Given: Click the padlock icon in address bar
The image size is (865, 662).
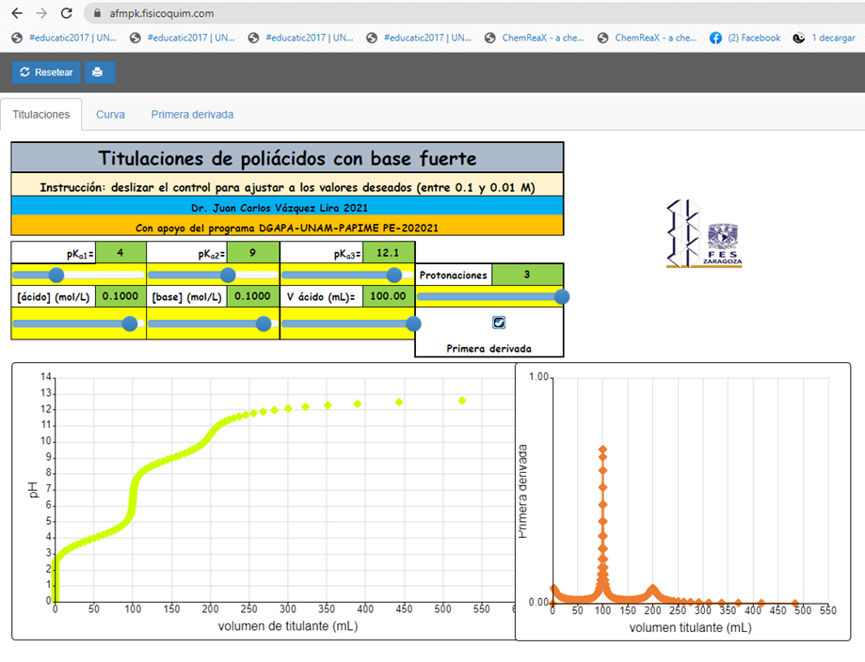Looking at the screenshot, I should coord(99,14).
